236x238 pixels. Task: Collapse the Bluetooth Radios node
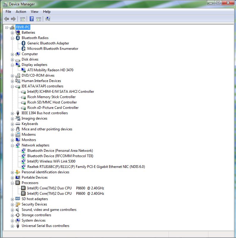click(12, 38)
